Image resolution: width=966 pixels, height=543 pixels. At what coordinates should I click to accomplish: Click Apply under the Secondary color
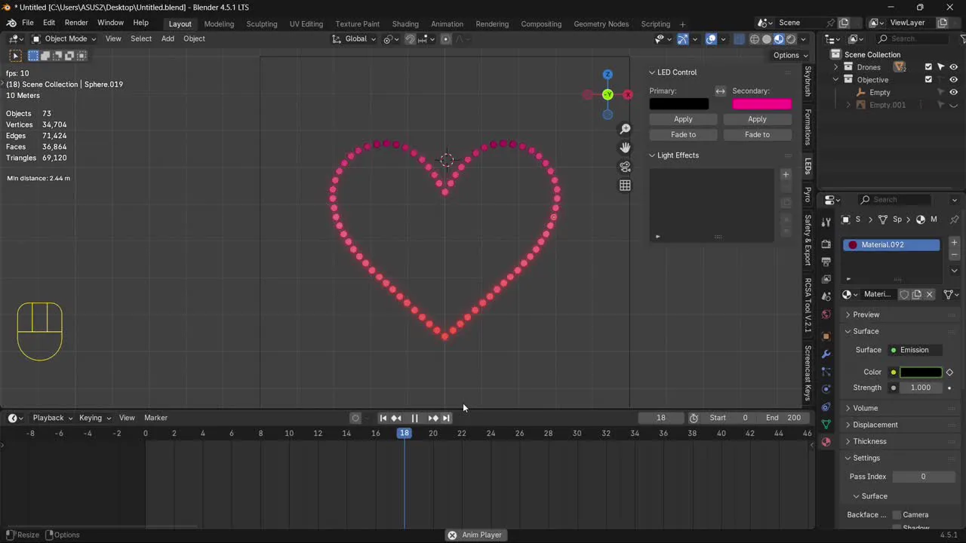757,119
